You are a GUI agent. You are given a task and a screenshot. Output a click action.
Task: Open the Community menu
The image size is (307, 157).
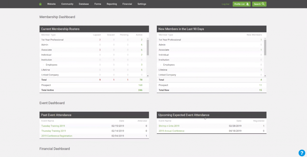tap(67, 4)
